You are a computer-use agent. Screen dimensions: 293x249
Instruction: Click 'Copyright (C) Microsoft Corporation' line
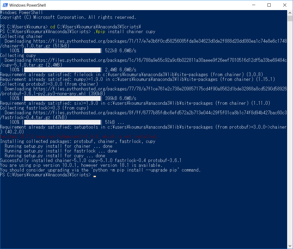pyautogui.click(x=68, y=17)
